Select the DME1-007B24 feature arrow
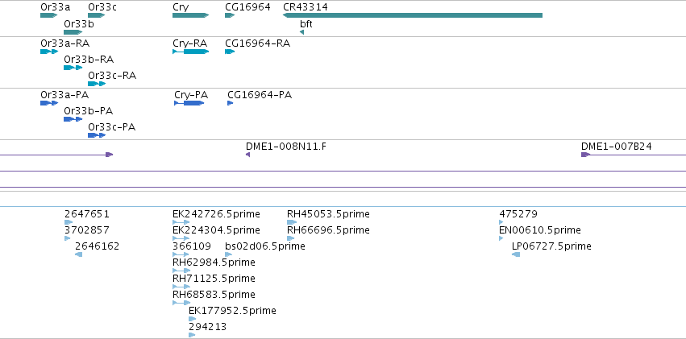This screenshot has height=339, width=686. (586, 155)
